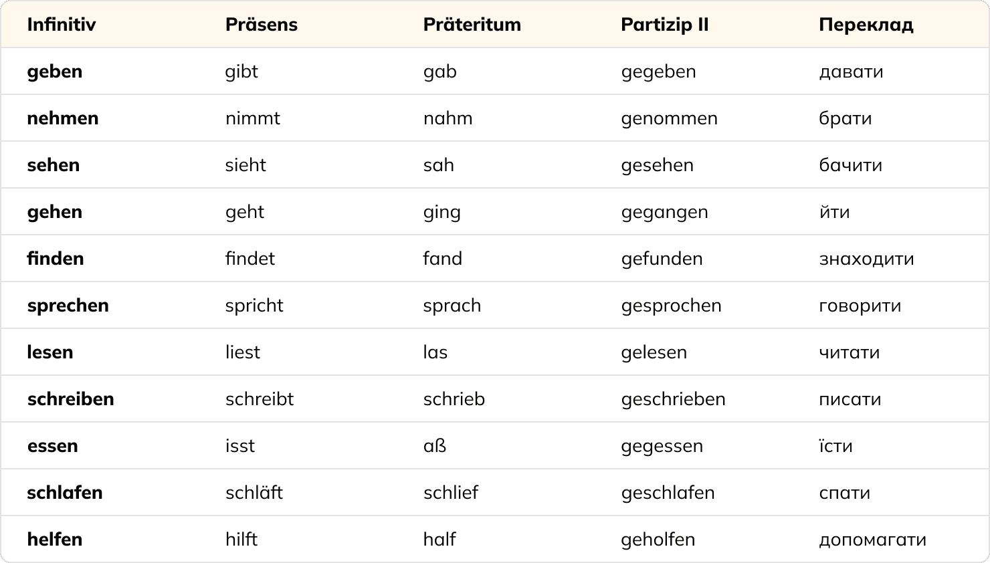Viewport: 990px width, 563px height.
Task: Select the participle 'gefunden'
Action: (662, 259)
